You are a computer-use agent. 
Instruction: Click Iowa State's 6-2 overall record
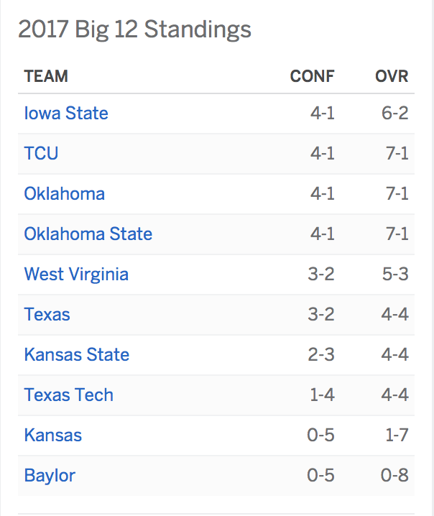395,114
